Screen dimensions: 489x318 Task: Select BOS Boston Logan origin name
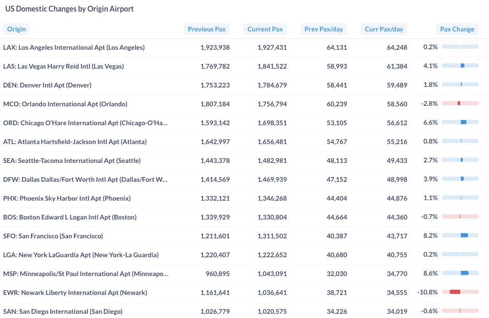click(70, 217)
